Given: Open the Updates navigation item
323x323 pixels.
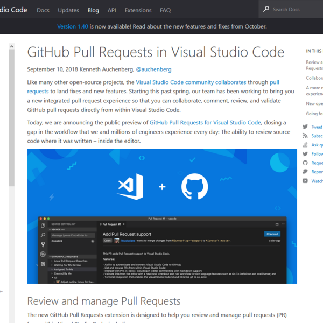Looking at the screenshot, I should tap(68, 10).
